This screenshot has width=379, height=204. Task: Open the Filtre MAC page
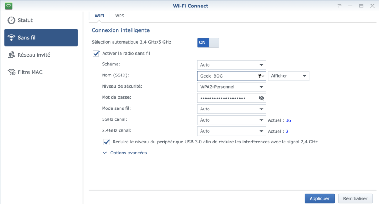pyautogui.click(x=41, y=72)
